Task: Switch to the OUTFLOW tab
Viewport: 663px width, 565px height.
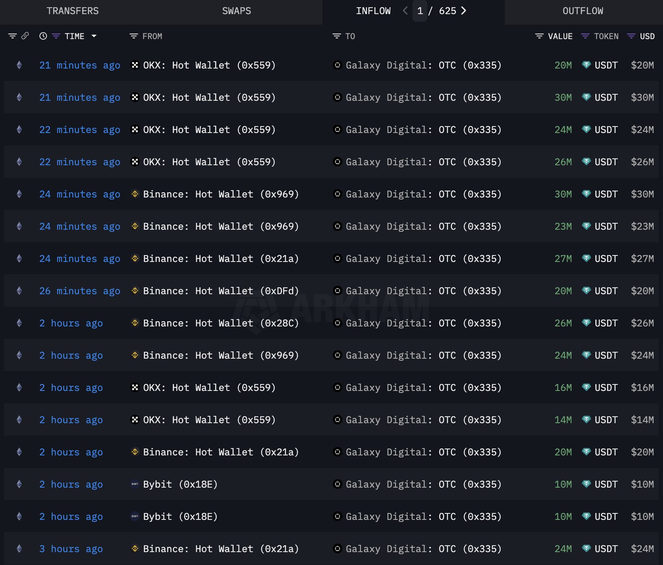Action: click(583, 11)
